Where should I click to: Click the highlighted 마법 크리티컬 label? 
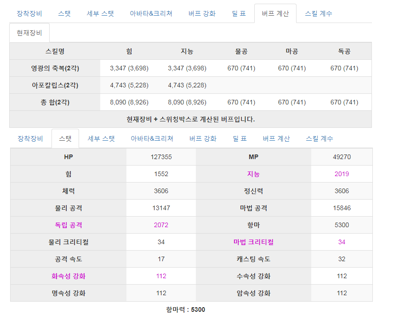coord(253,242)
